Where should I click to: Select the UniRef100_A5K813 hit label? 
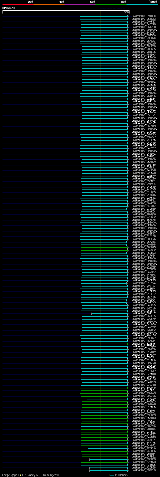143,418
